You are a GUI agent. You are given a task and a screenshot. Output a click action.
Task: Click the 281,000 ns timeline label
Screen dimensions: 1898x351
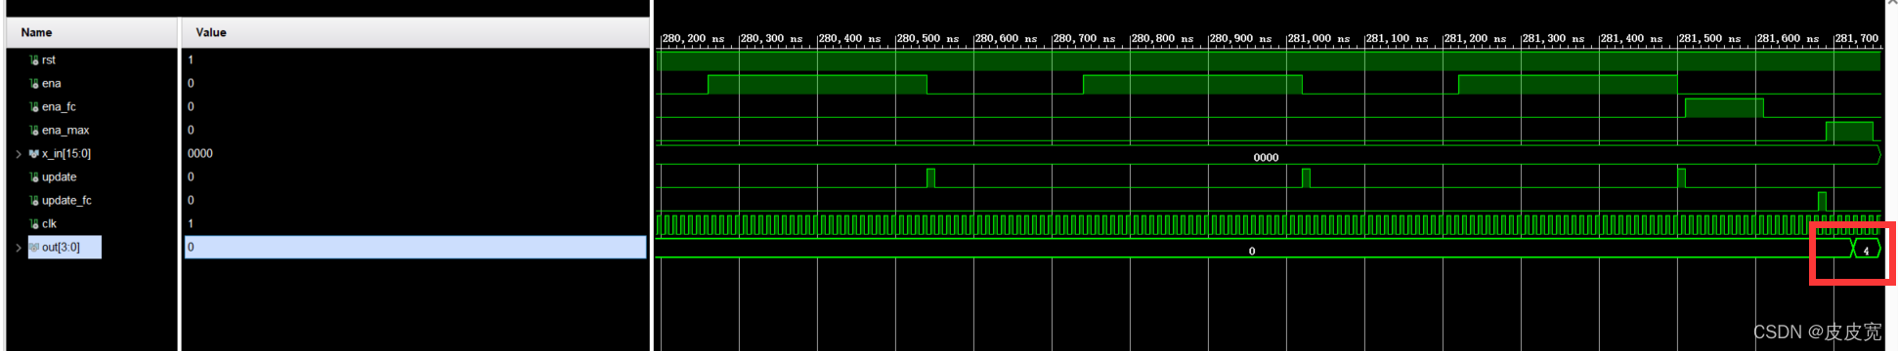coord(1318,39)
